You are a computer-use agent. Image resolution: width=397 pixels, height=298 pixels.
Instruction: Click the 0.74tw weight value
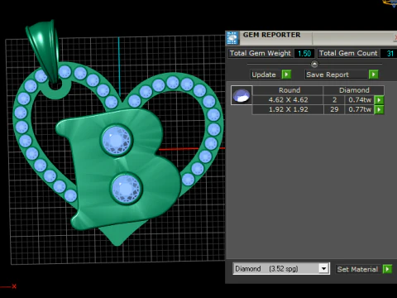(360, 100)
